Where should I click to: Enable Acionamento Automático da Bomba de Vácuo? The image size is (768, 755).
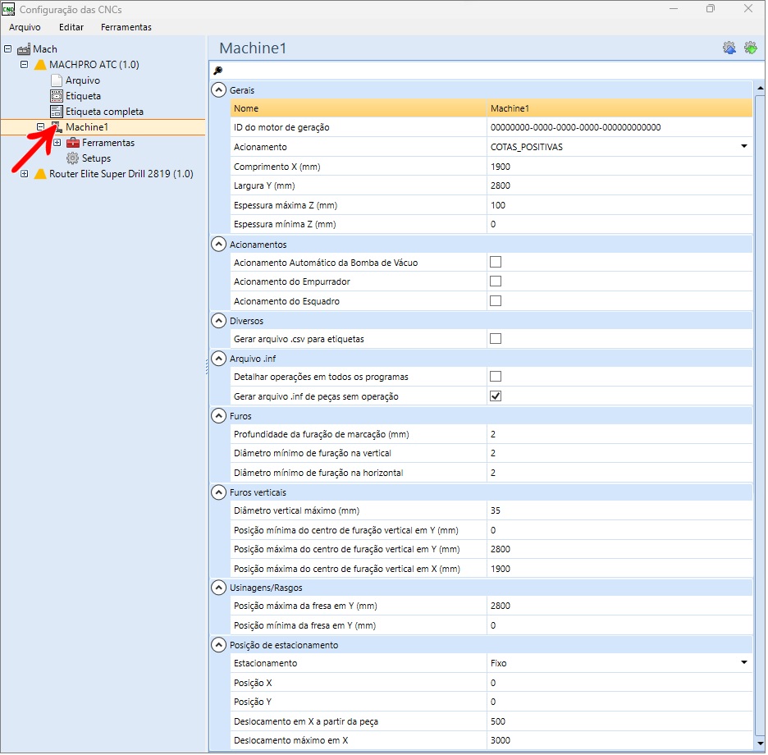tap(496, 262)
